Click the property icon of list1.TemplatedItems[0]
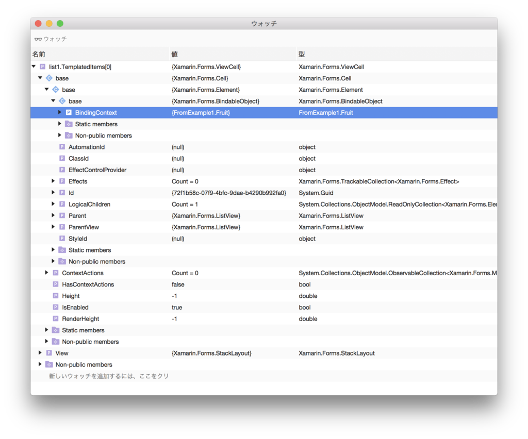This screenshot has height=439, width=528. 42,66
